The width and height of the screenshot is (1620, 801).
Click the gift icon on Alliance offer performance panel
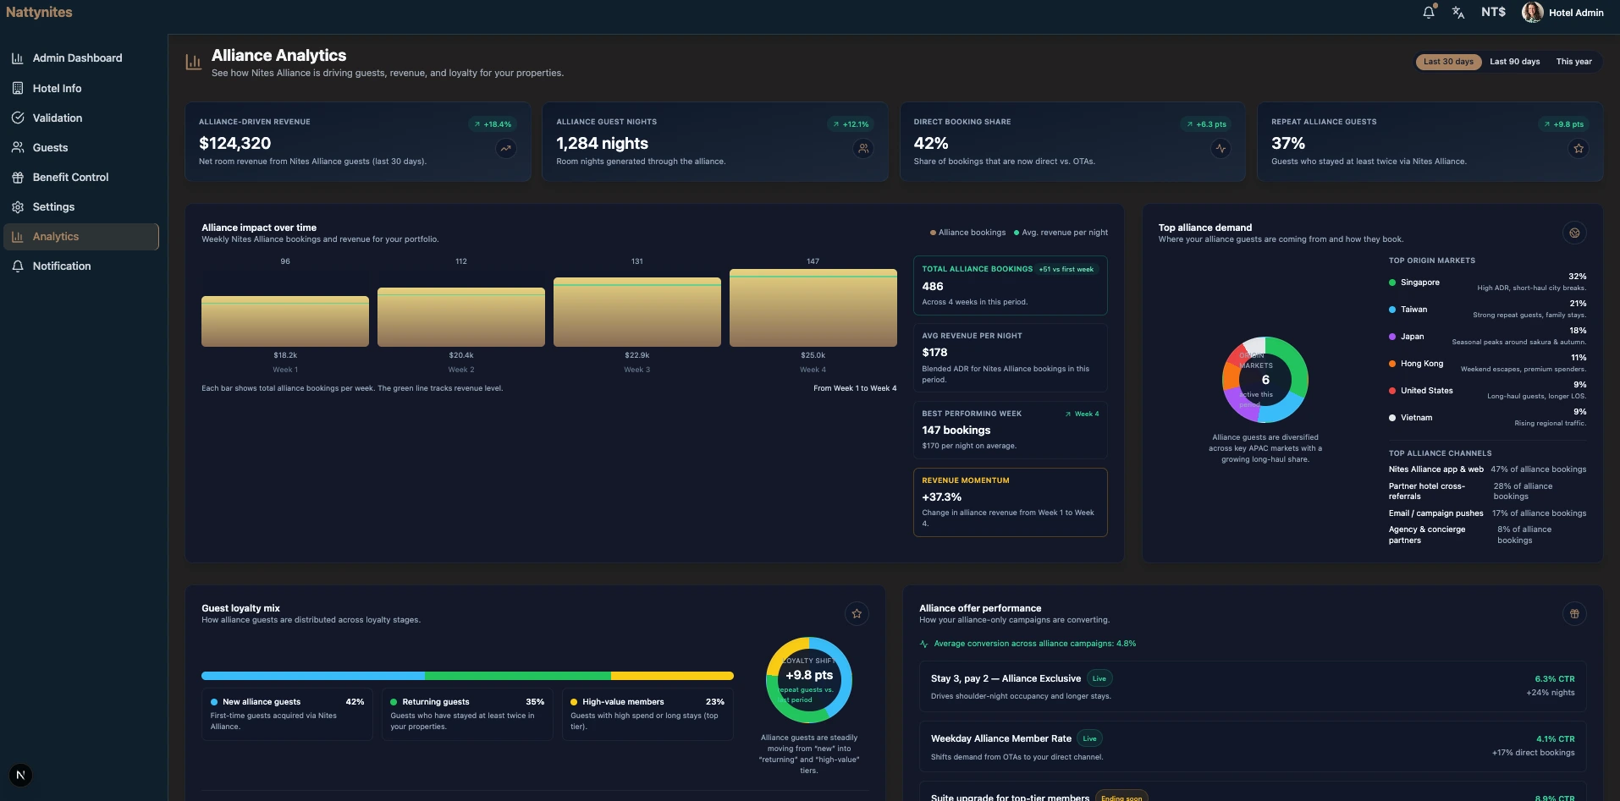(1574, 614)
